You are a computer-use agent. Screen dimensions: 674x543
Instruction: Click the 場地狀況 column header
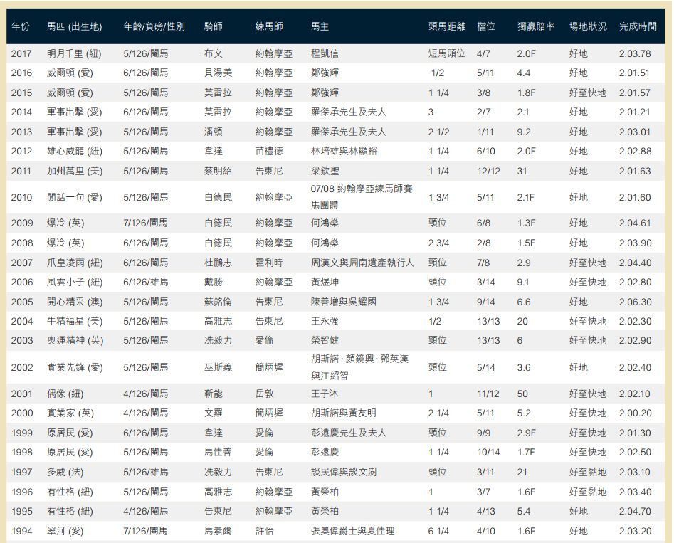point(587,26)
